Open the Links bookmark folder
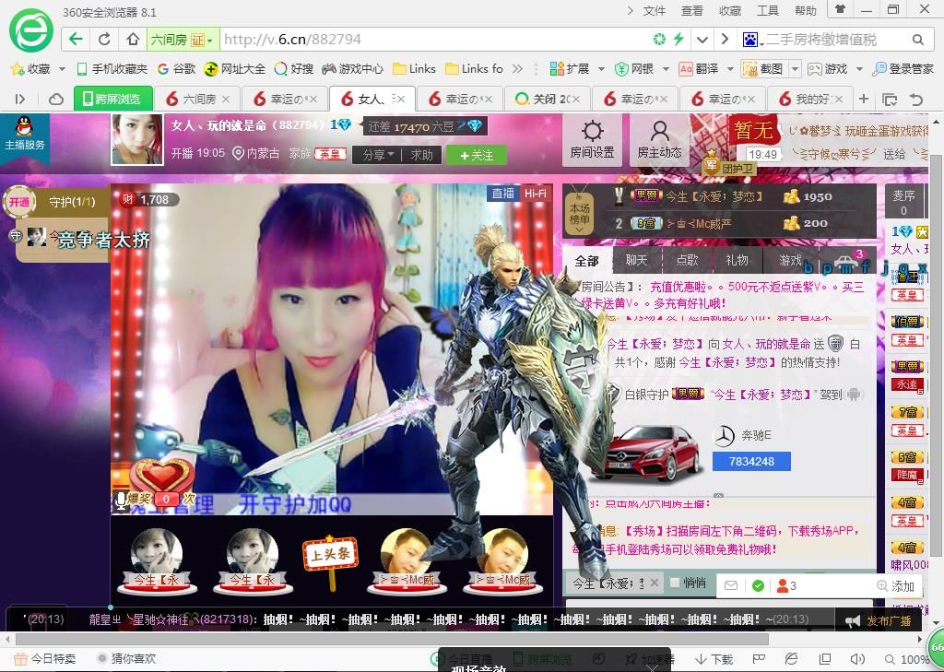Viewport: 944px width, 672px height. 414,69
